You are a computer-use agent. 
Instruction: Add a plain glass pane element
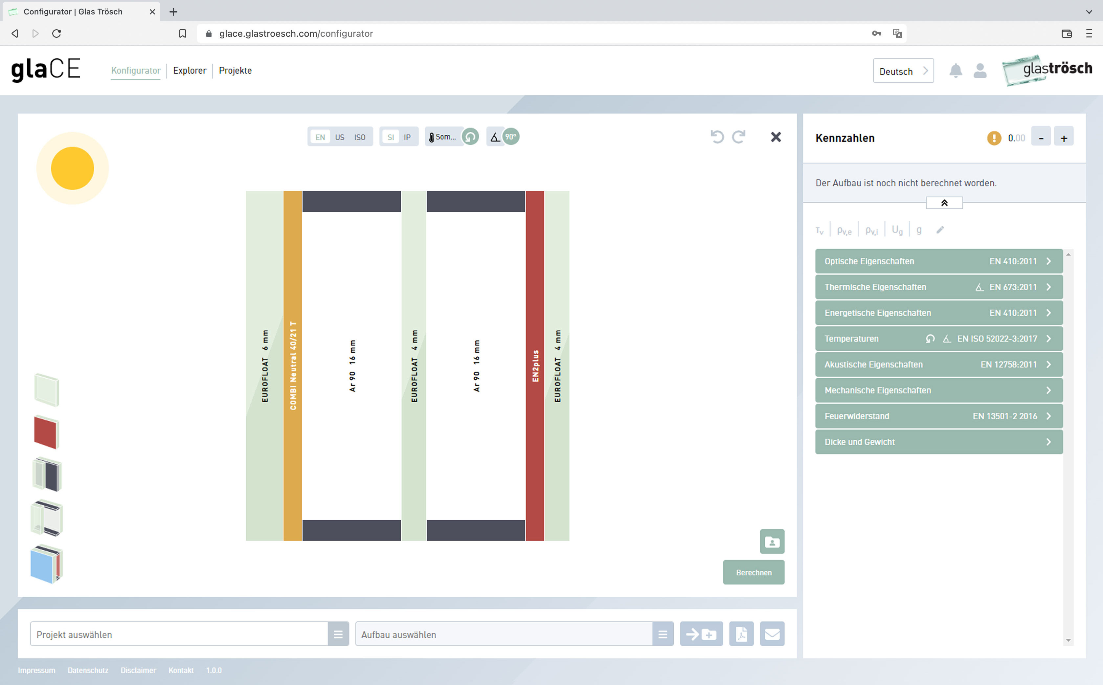[x=47, y=390]
